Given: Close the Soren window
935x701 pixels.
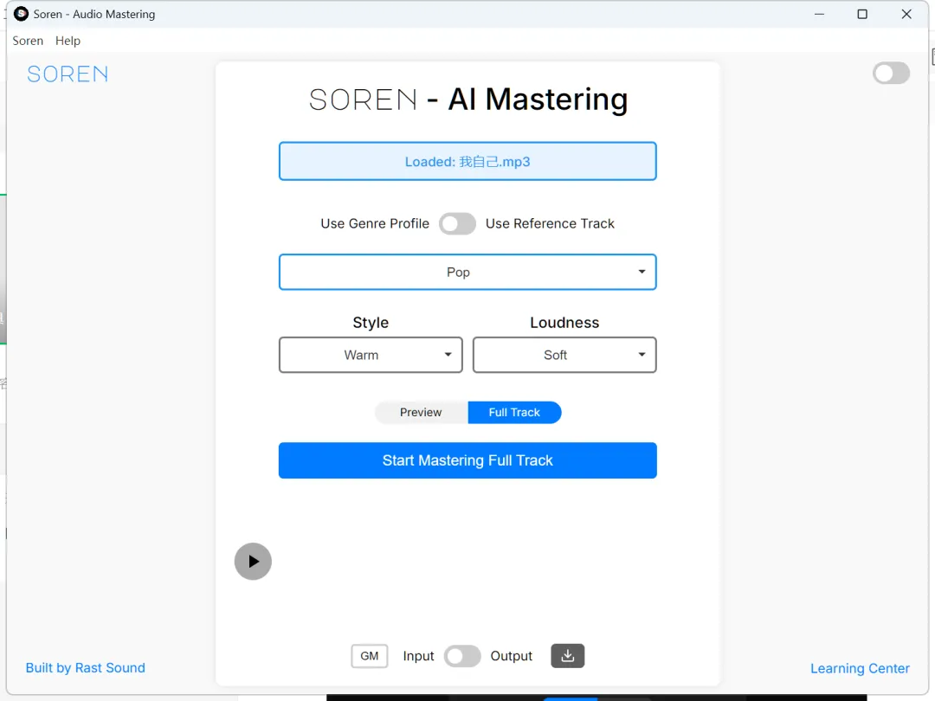Looking at the screenshot, I should click(906, 14).
